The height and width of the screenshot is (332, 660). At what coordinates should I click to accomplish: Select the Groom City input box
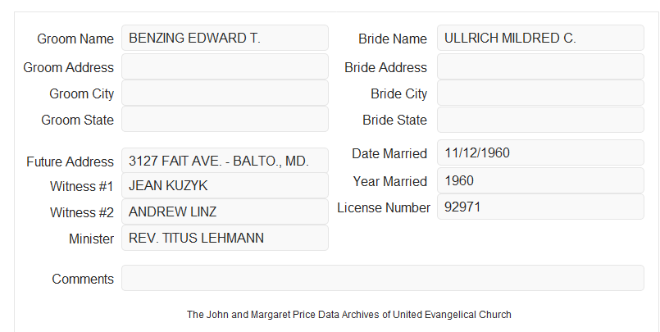click(225, 93)
